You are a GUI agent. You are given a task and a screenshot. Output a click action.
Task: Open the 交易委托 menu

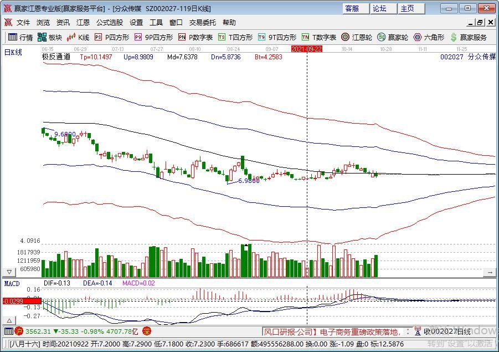point(203,23)
